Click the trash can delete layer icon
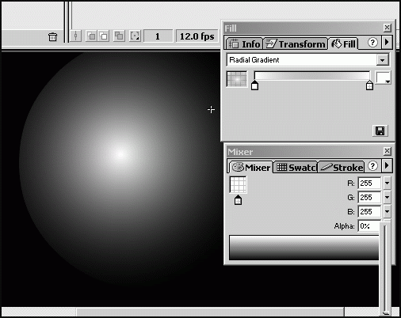The image size is (401, 318). pos(52,36)
